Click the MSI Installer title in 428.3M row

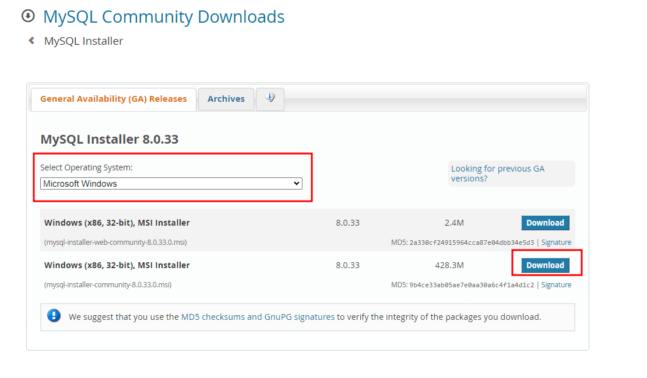117,265
